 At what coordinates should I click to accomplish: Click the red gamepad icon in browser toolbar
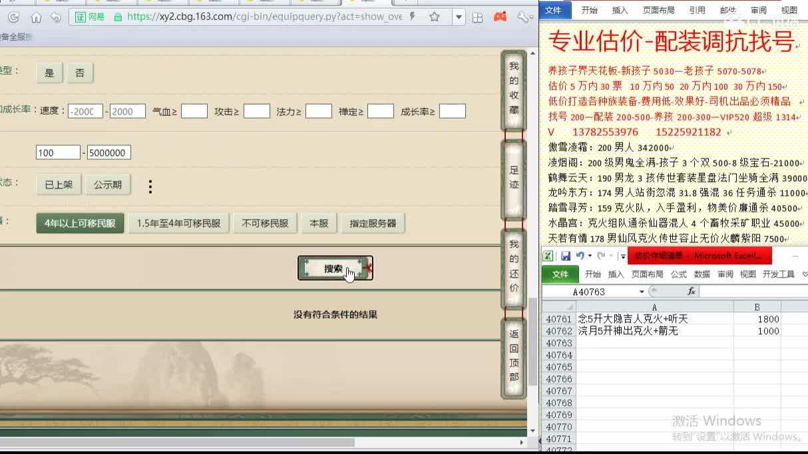[500, 17]
